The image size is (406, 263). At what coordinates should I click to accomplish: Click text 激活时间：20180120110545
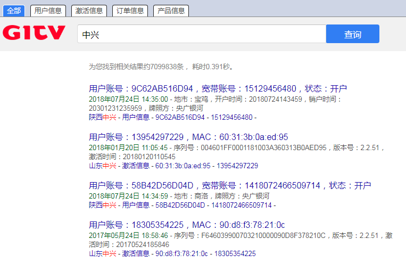[x=132, y=157]
